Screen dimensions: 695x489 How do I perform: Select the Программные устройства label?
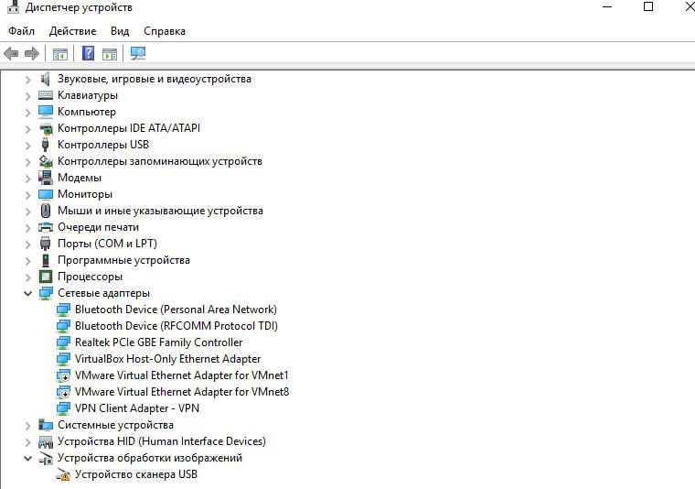coord(123,260)
